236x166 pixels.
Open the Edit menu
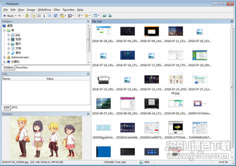tap(13, 10)
